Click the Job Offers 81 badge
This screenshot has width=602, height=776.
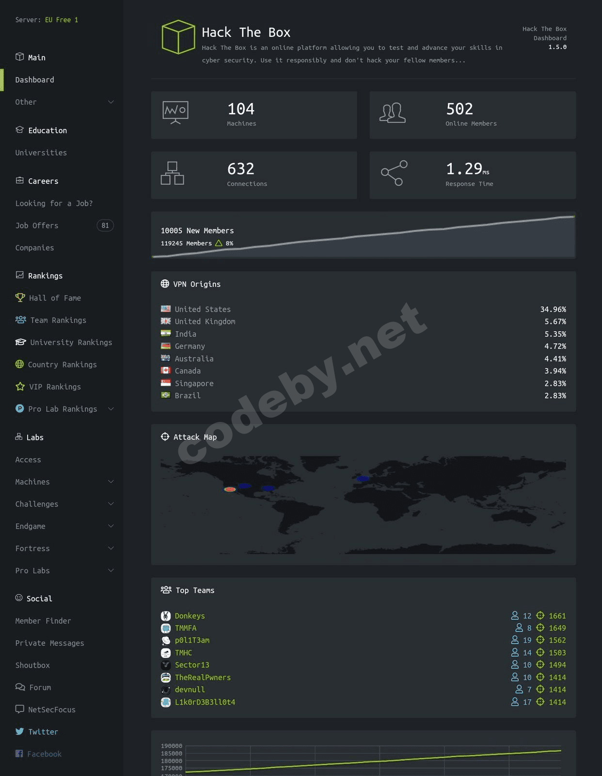tap(105, 225)
